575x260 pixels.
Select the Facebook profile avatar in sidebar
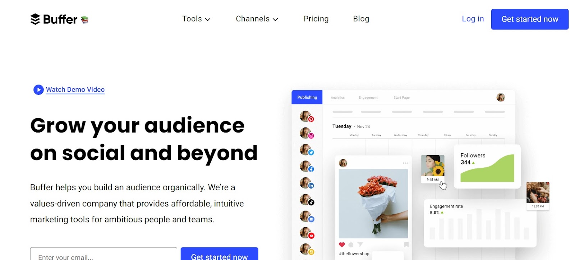tap(307, 166)
